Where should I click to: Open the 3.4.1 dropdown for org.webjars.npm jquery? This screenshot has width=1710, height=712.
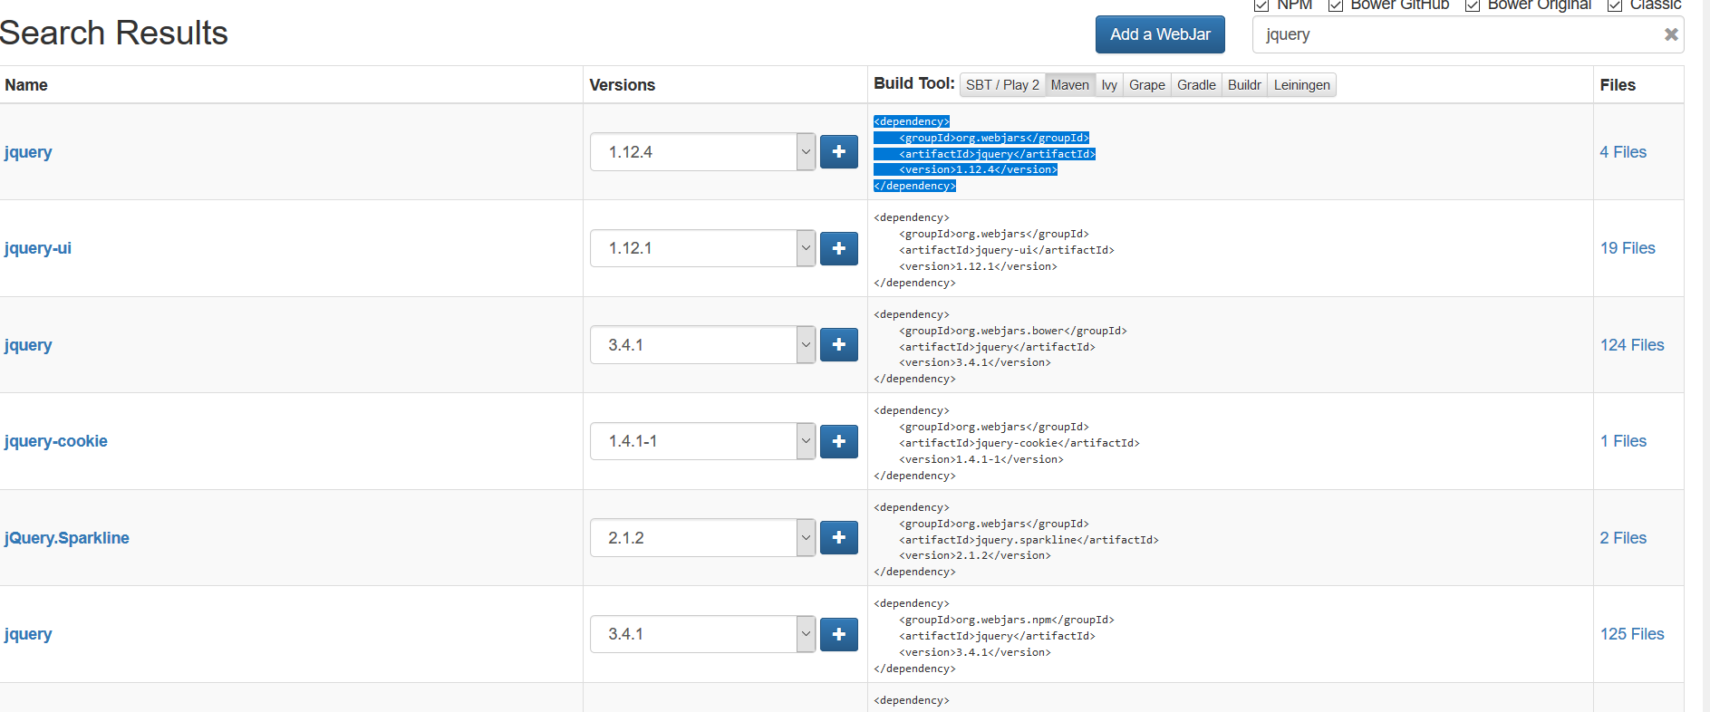coord(703,634)
